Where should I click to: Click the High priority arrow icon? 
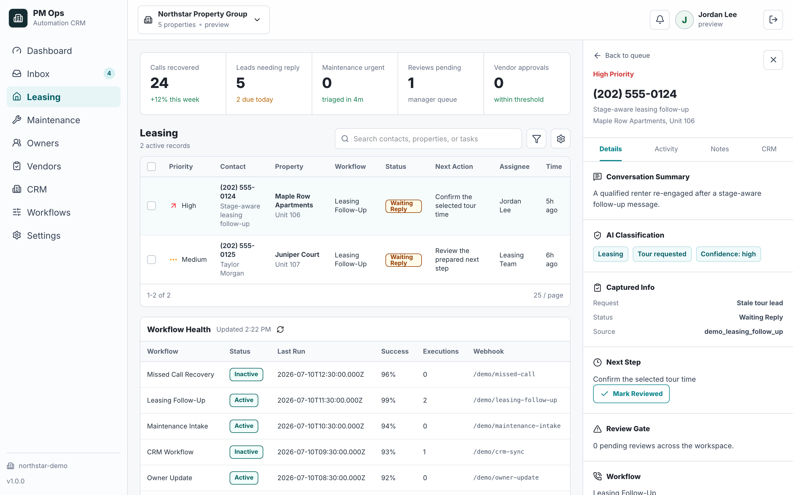[x=173, y=206]
